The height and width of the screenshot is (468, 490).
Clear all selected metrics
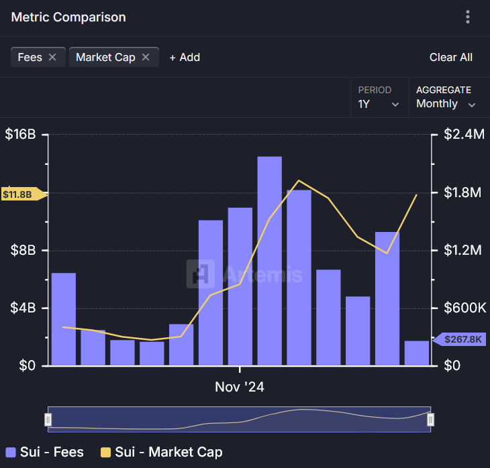450,57
